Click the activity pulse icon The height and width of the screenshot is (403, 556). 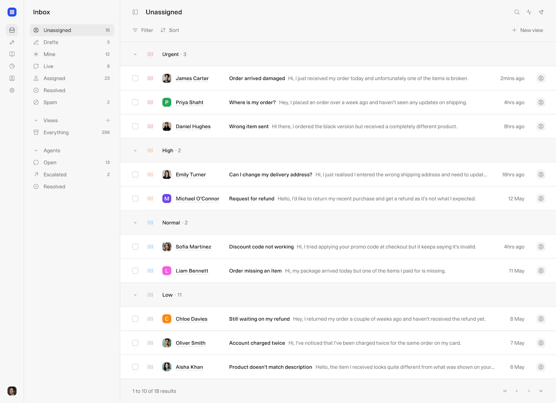[x=529, y=12]
